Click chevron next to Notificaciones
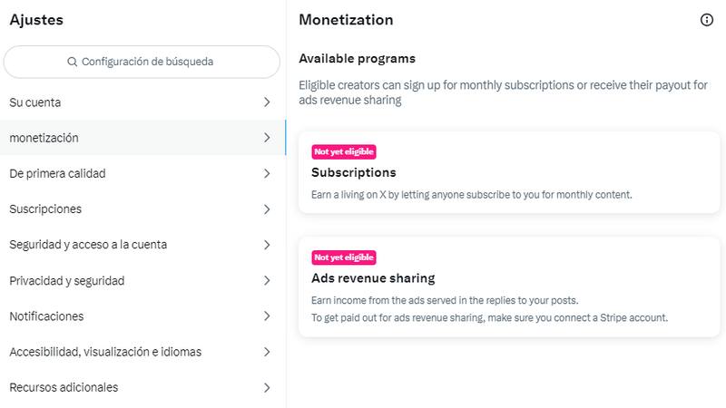The width and height of the screenshot is (726, 408). (x=267, y=316)
